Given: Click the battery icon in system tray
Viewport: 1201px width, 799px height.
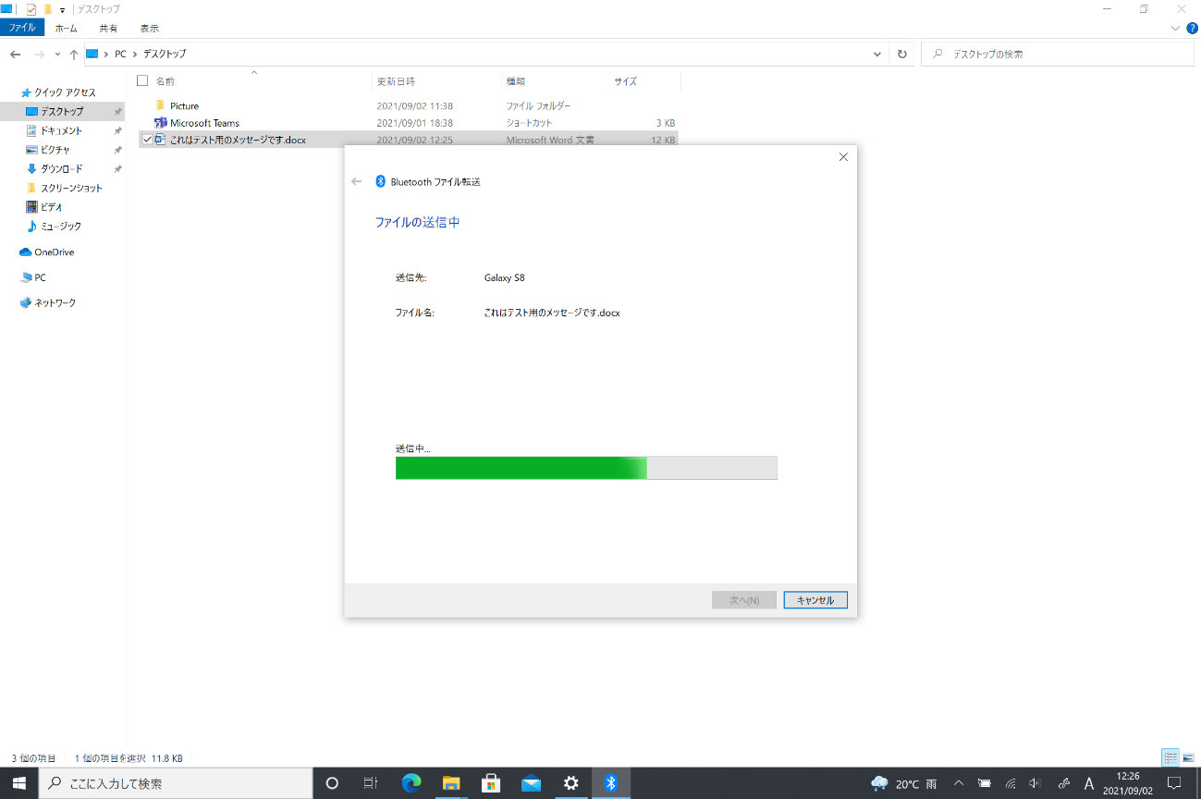Looking at the screenshot, I should pos(985,784).
